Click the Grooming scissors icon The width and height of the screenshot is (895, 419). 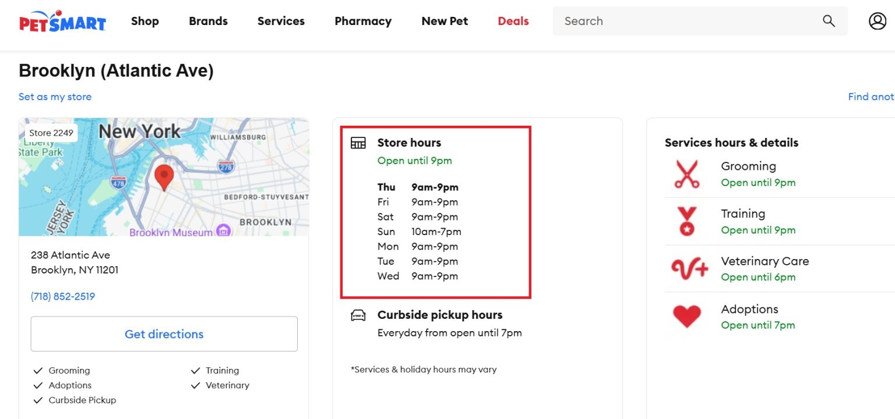pyautogui.click(x=687, y=174)
